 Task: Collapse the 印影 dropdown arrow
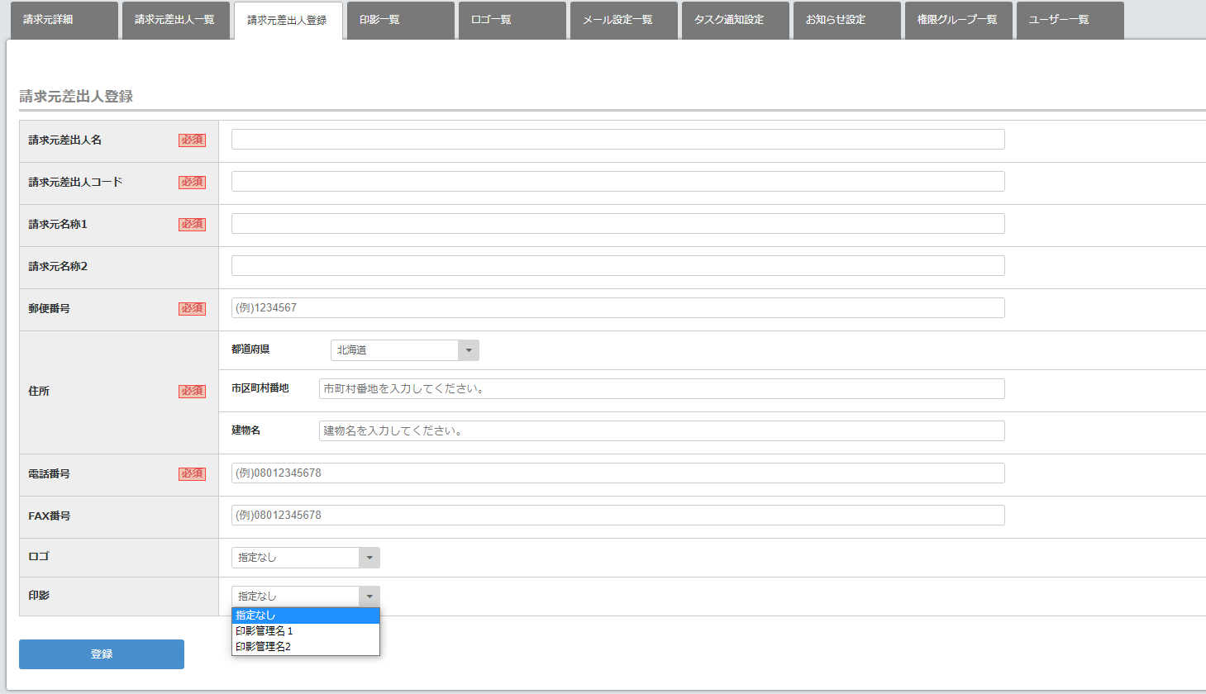click(x=369, y=597)
